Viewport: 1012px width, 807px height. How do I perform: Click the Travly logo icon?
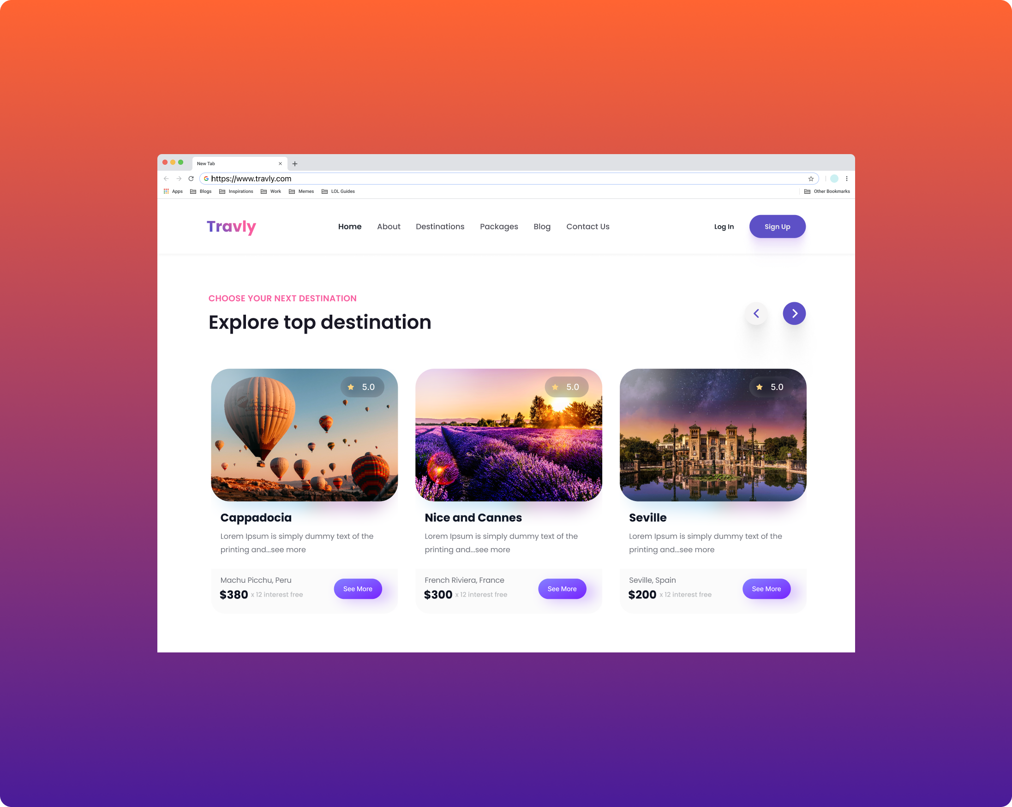coord(231,226)
